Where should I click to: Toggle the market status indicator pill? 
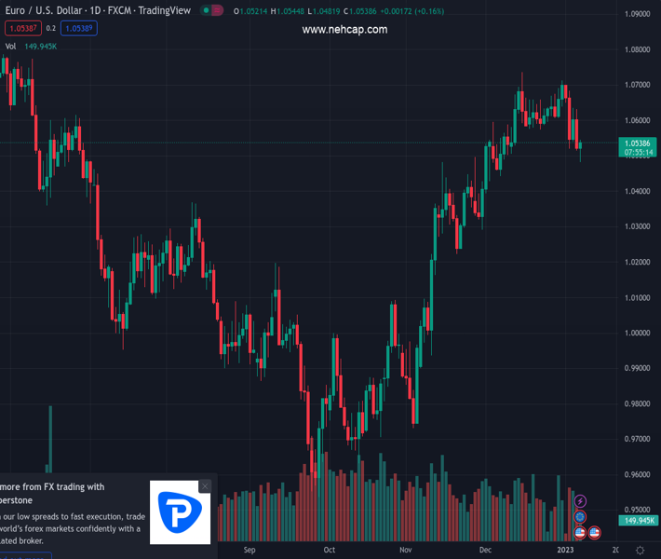click(x=212, y=11)
